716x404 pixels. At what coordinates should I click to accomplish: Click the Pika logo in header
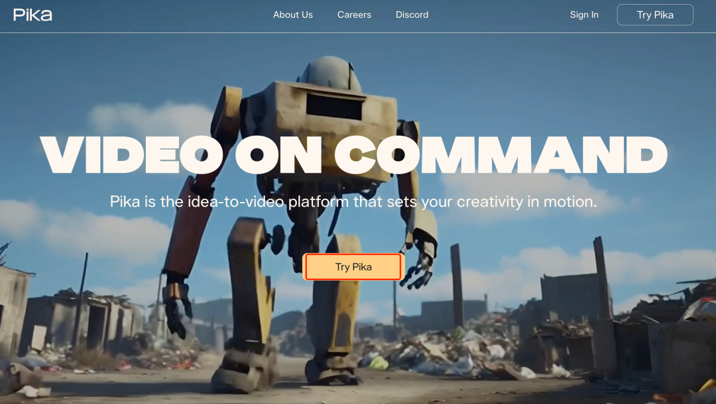coord(32,15)
